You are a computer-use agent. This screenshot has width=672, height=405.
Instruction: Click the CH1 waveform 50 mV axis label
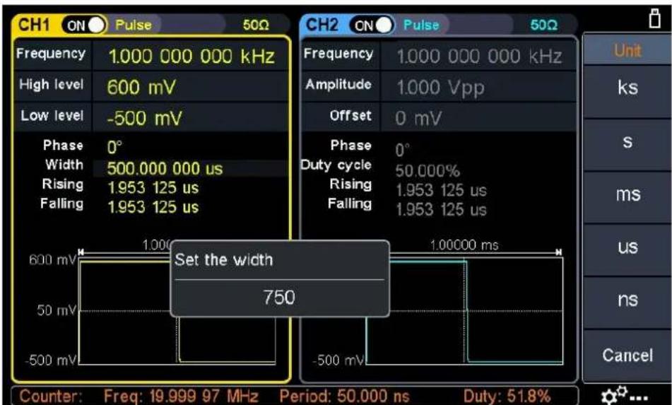(56, 310)
